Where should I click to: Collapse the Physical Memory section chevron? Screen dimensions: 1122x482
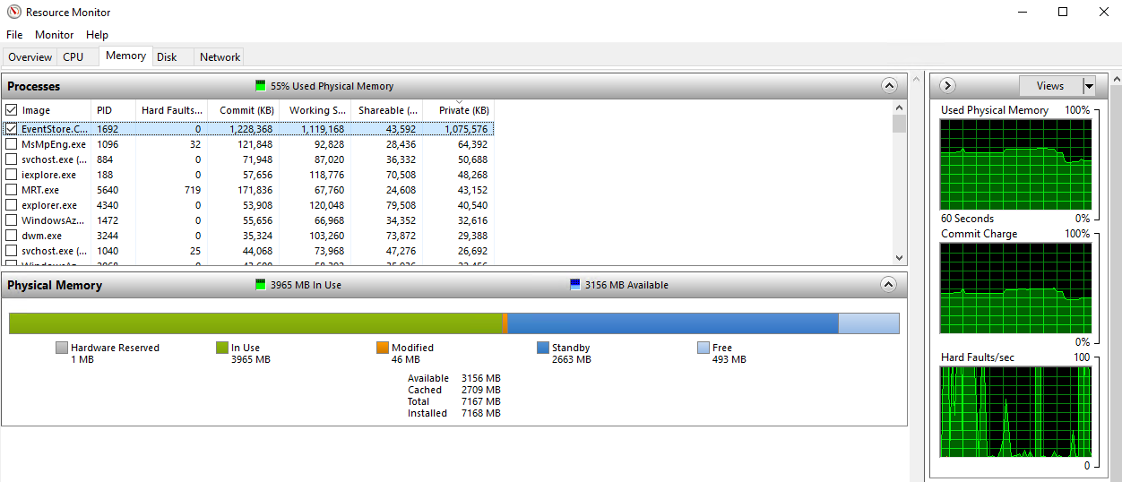[889, 285]
